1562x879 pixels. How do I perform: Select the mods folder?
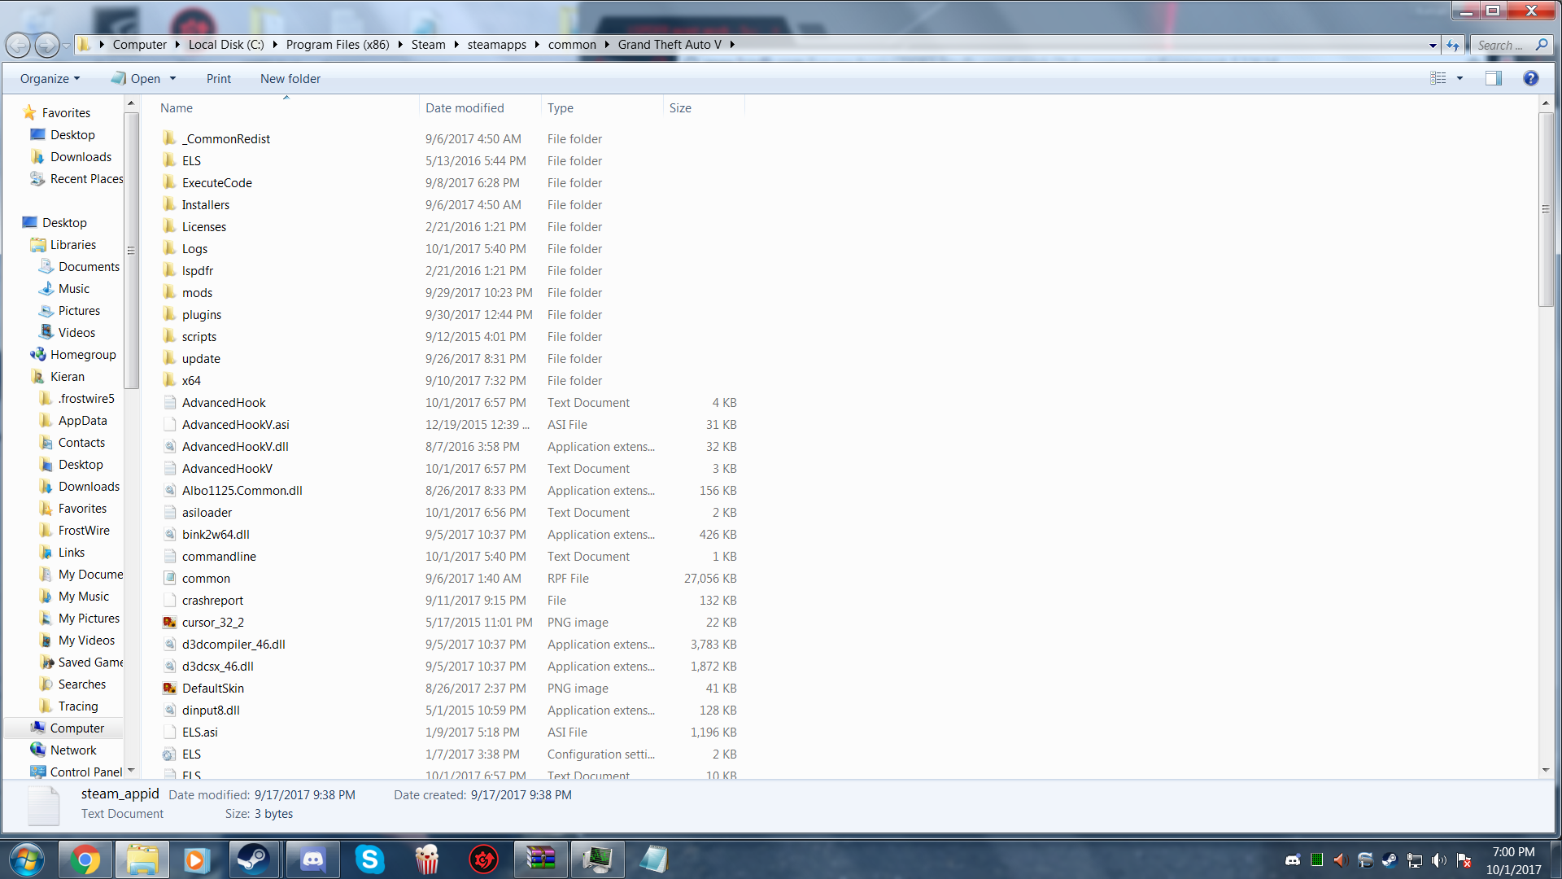point(197,292)
